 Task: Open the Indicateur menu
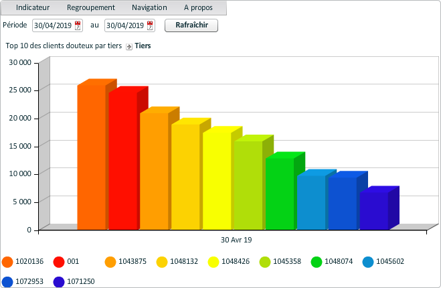click(33, 7)
